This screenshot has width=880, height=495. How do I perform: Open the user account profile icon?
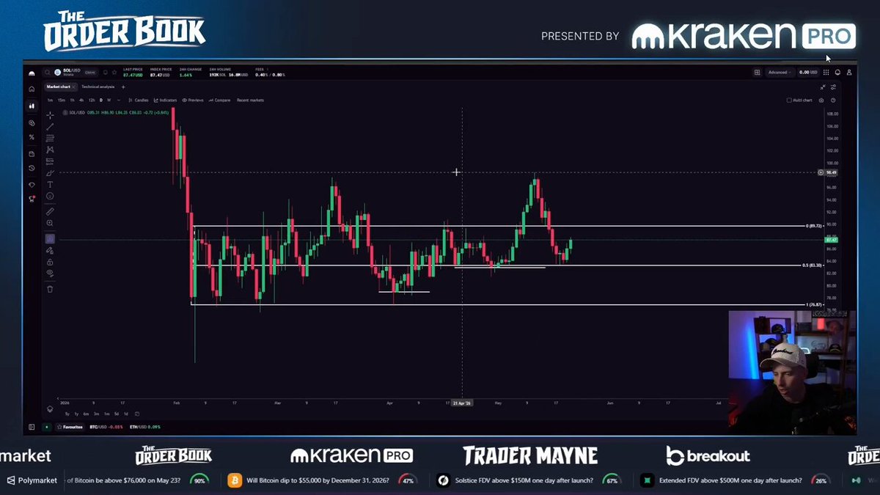pyautogui.click(x=849, y=73)
